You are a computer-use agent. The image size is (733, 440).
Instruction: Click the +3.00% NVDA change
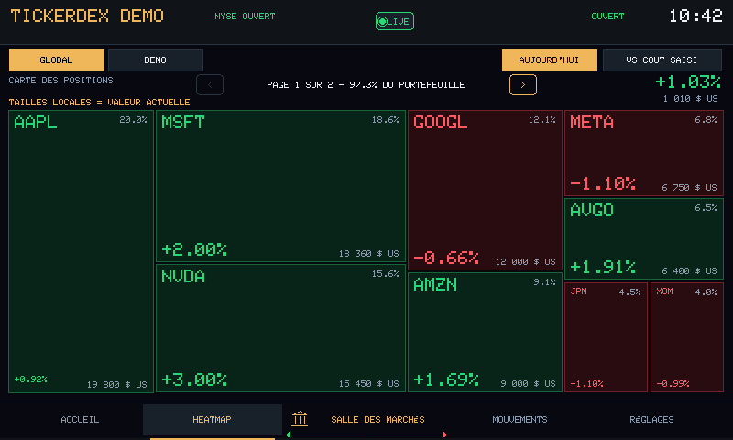click(x=194, y=379)
